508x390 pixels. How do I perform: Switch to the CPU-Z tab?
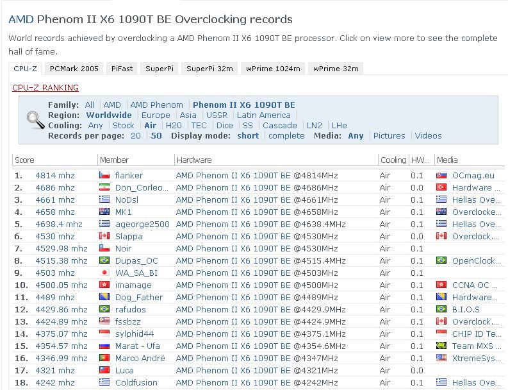(x=25, y=69)
